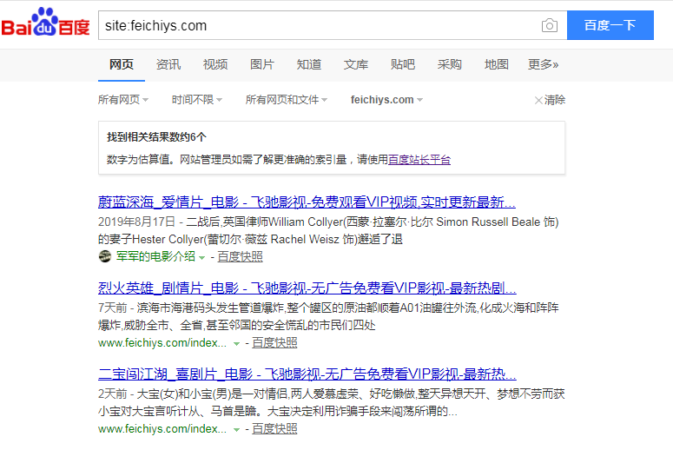Clear filters with the 清除 button
Viewport: 673px width, 450px height.
pyautogui.click(x=550, y=100)
